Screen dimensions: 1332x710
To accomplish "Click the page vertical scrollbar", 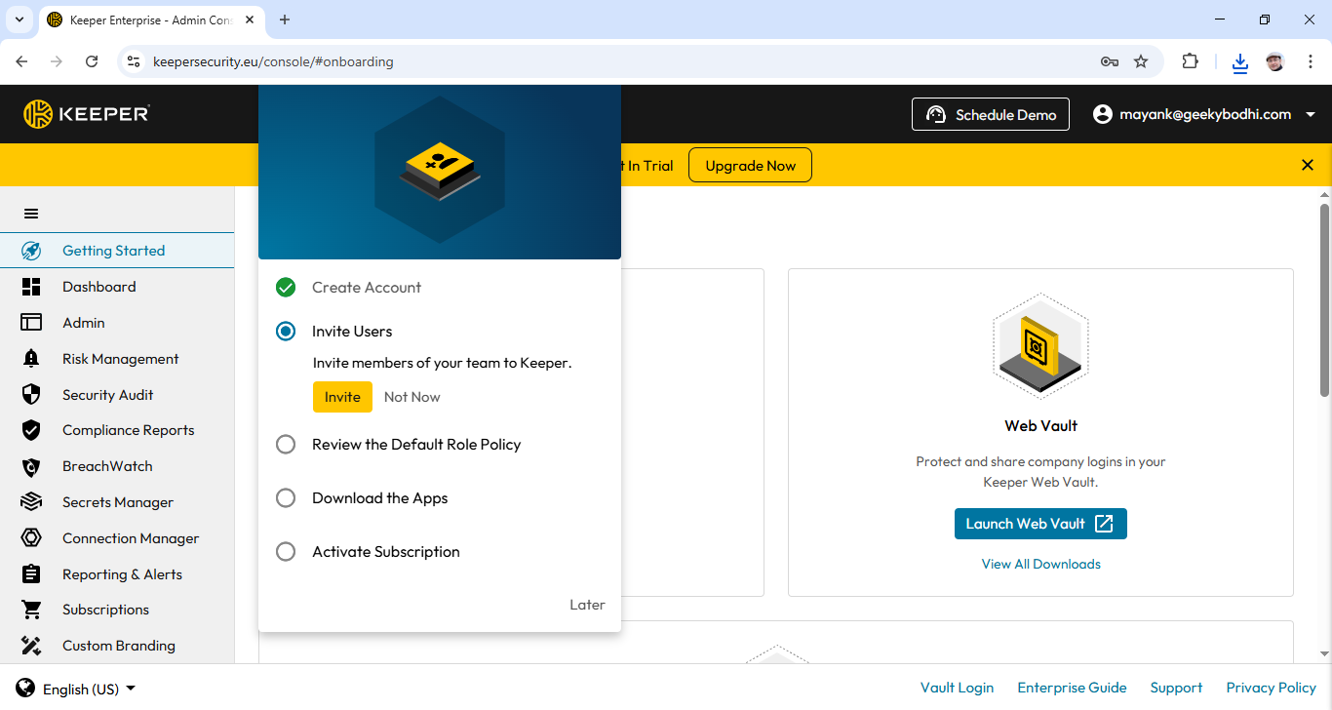I will tap(1324, 300).
